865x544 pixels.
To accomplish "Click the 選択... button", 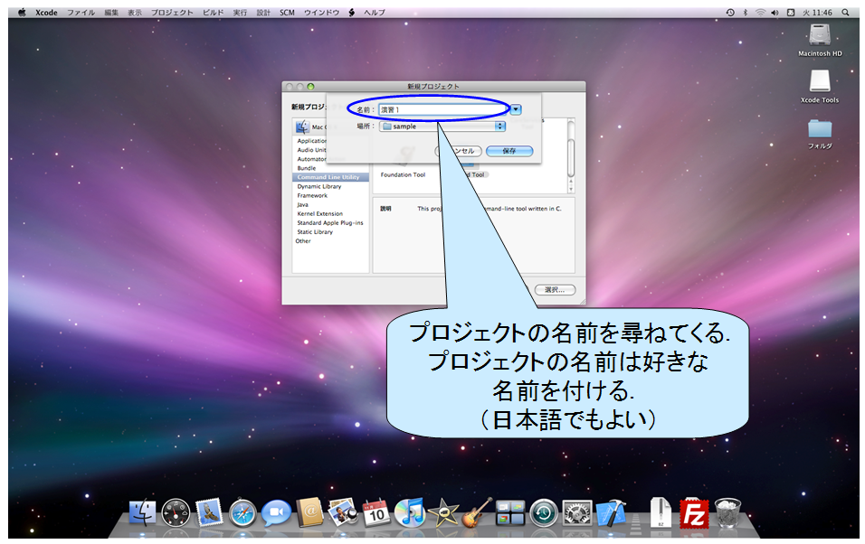I will coord(555,290).
